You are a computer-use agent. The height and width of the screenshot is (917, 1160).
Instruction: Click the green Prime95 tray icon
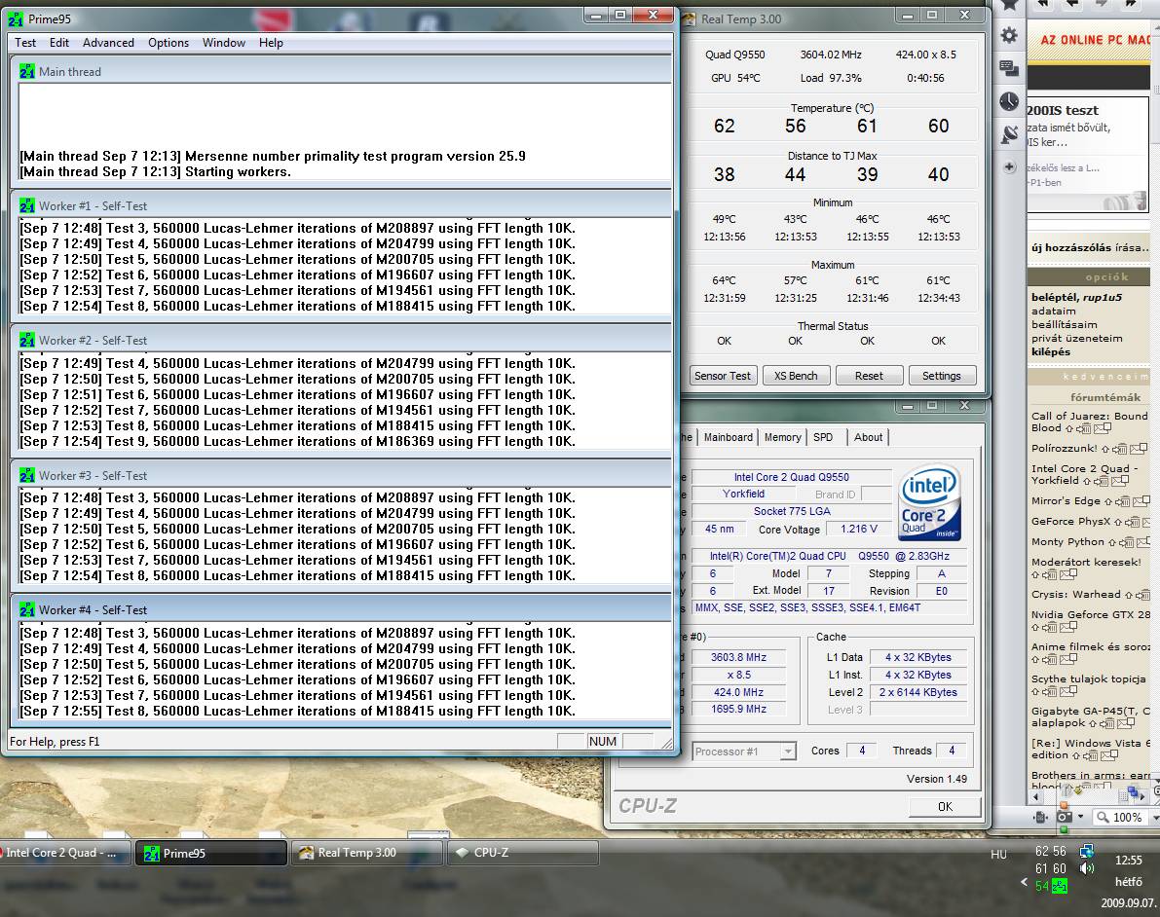1060,886
